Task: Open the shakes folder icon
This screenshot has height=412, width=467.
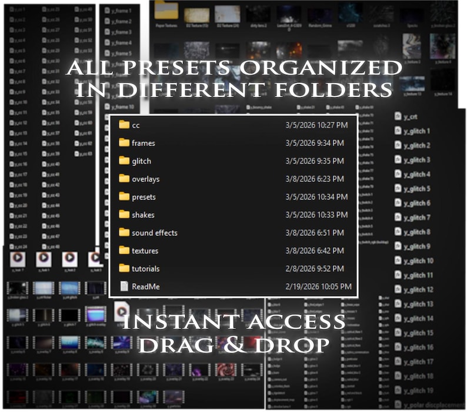Action: [x=124, y=214]
